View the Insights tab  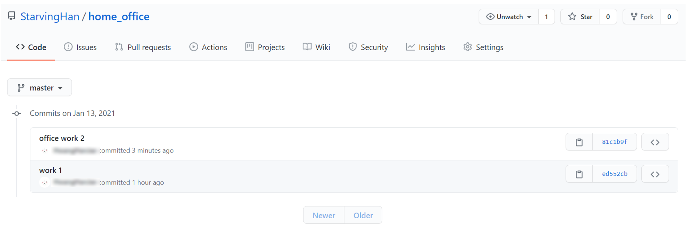425,47
